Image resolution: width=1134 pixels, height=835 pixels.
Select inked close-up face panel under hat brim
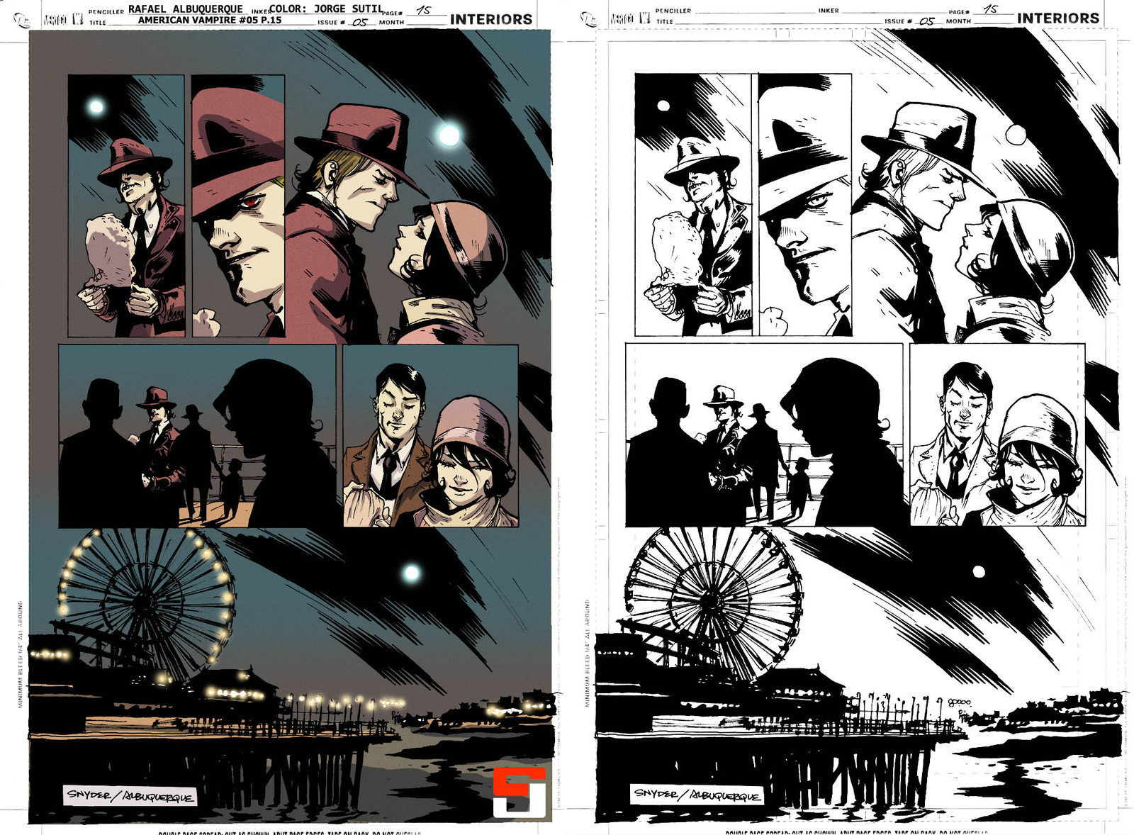pos(805,204)
